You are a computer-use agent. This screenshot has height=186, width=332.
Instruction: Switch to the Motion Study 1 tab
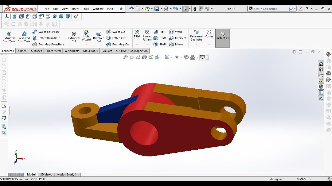(66, 175)
